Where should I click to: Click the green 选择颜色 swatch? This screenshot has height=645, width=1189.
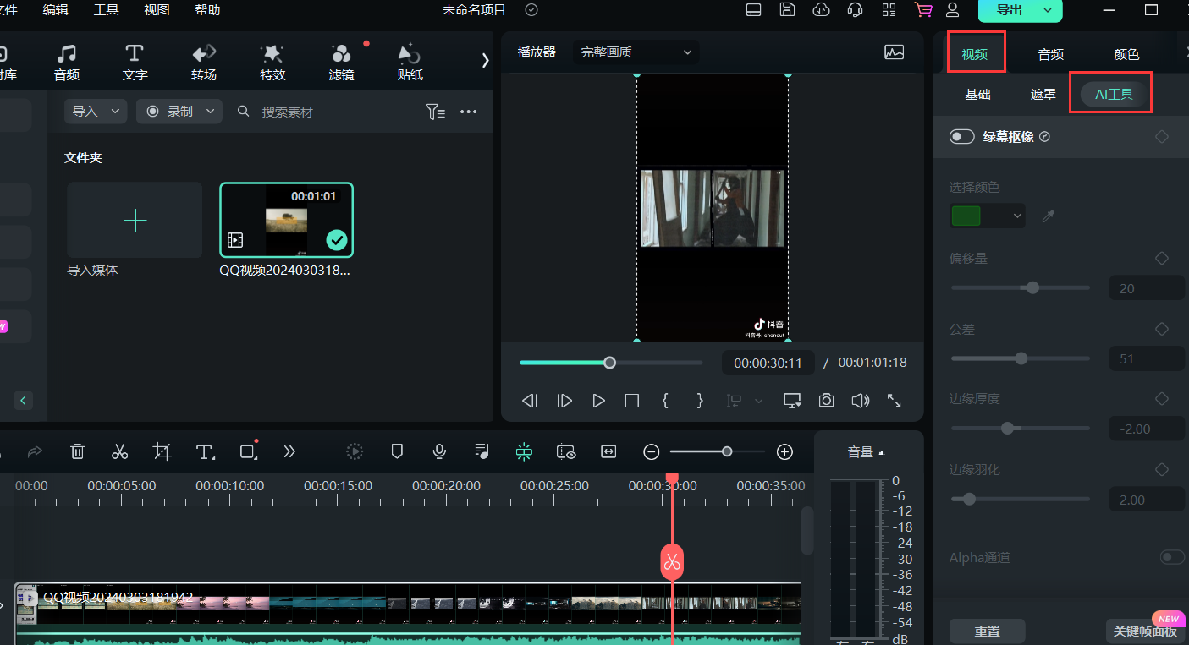click(966, 216)
